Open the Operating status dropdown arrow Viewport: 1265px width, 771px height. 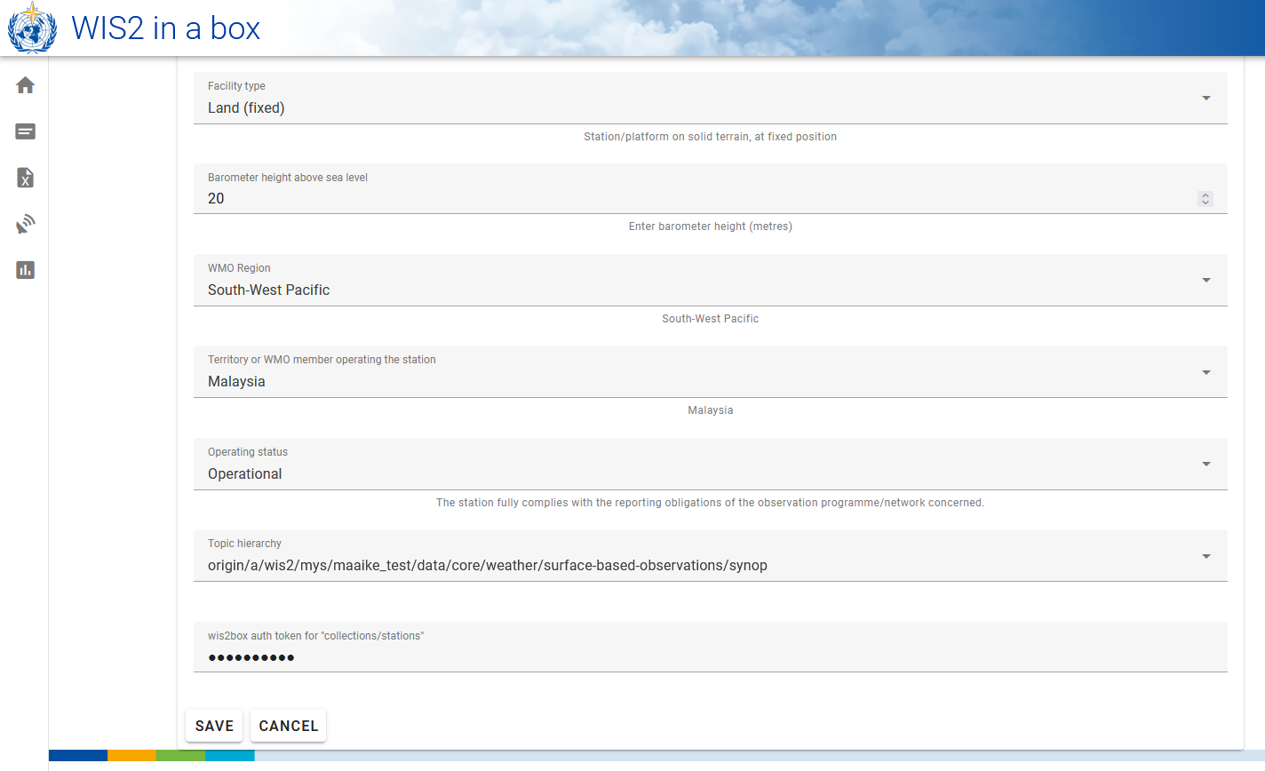pyautogui.click(x=1205, y=464)
